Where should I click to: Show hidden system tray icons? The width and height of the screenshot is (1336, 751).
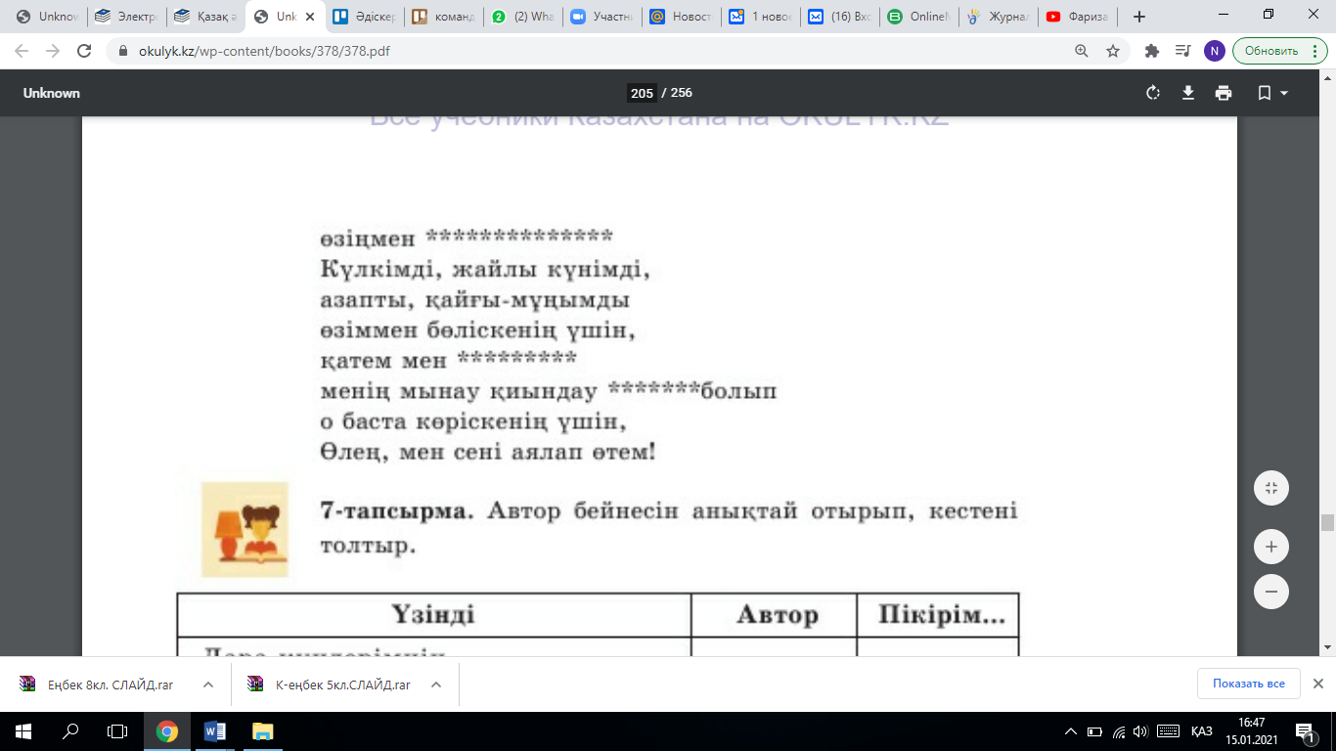[x=1072, y=731]
